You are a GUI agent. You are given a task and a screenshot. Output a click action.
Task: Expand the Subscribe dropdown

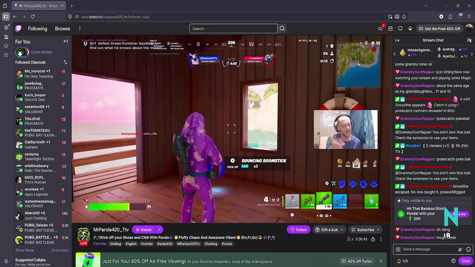tap(378, 230)
